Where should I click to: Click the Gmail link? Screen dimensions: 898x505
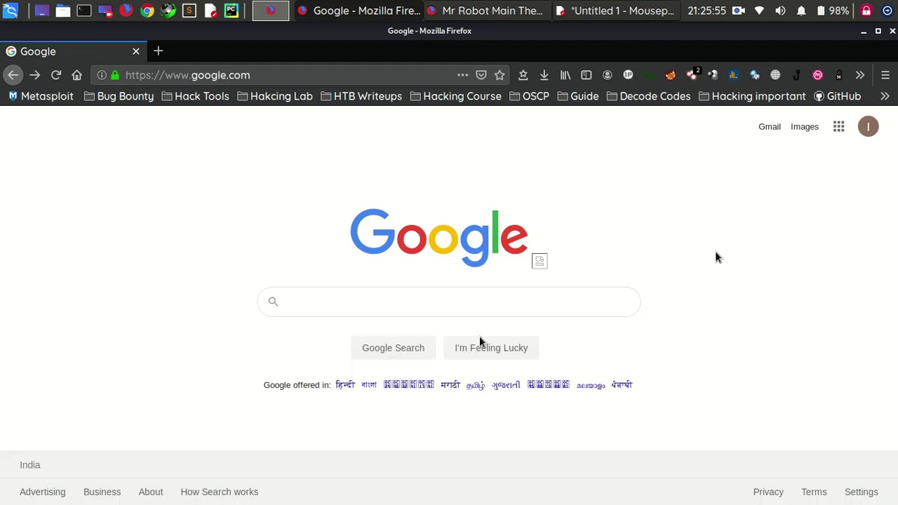pos(770,127)
